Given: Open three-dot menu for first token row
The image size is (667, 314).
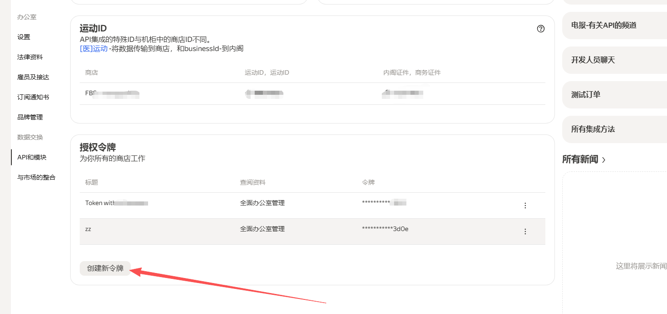Looking at the screenshot, I should [x=525, y=206].
